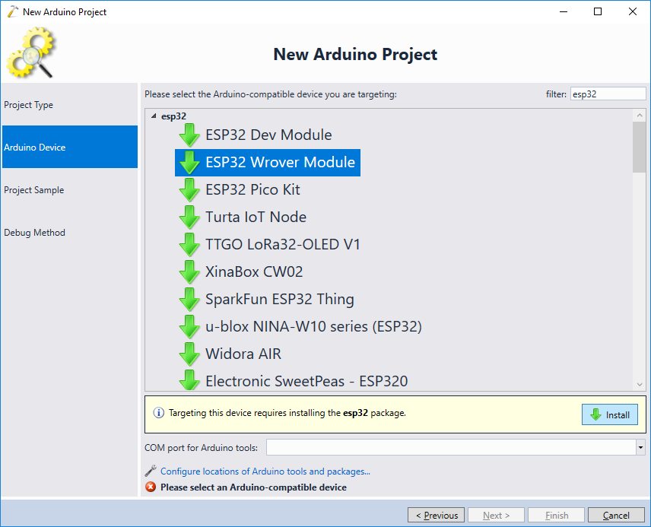This screenshot has width=651, height=527.
Task: Click the 'Targeting this device requires installing' notice text
Action: click(x=287, y=413)
